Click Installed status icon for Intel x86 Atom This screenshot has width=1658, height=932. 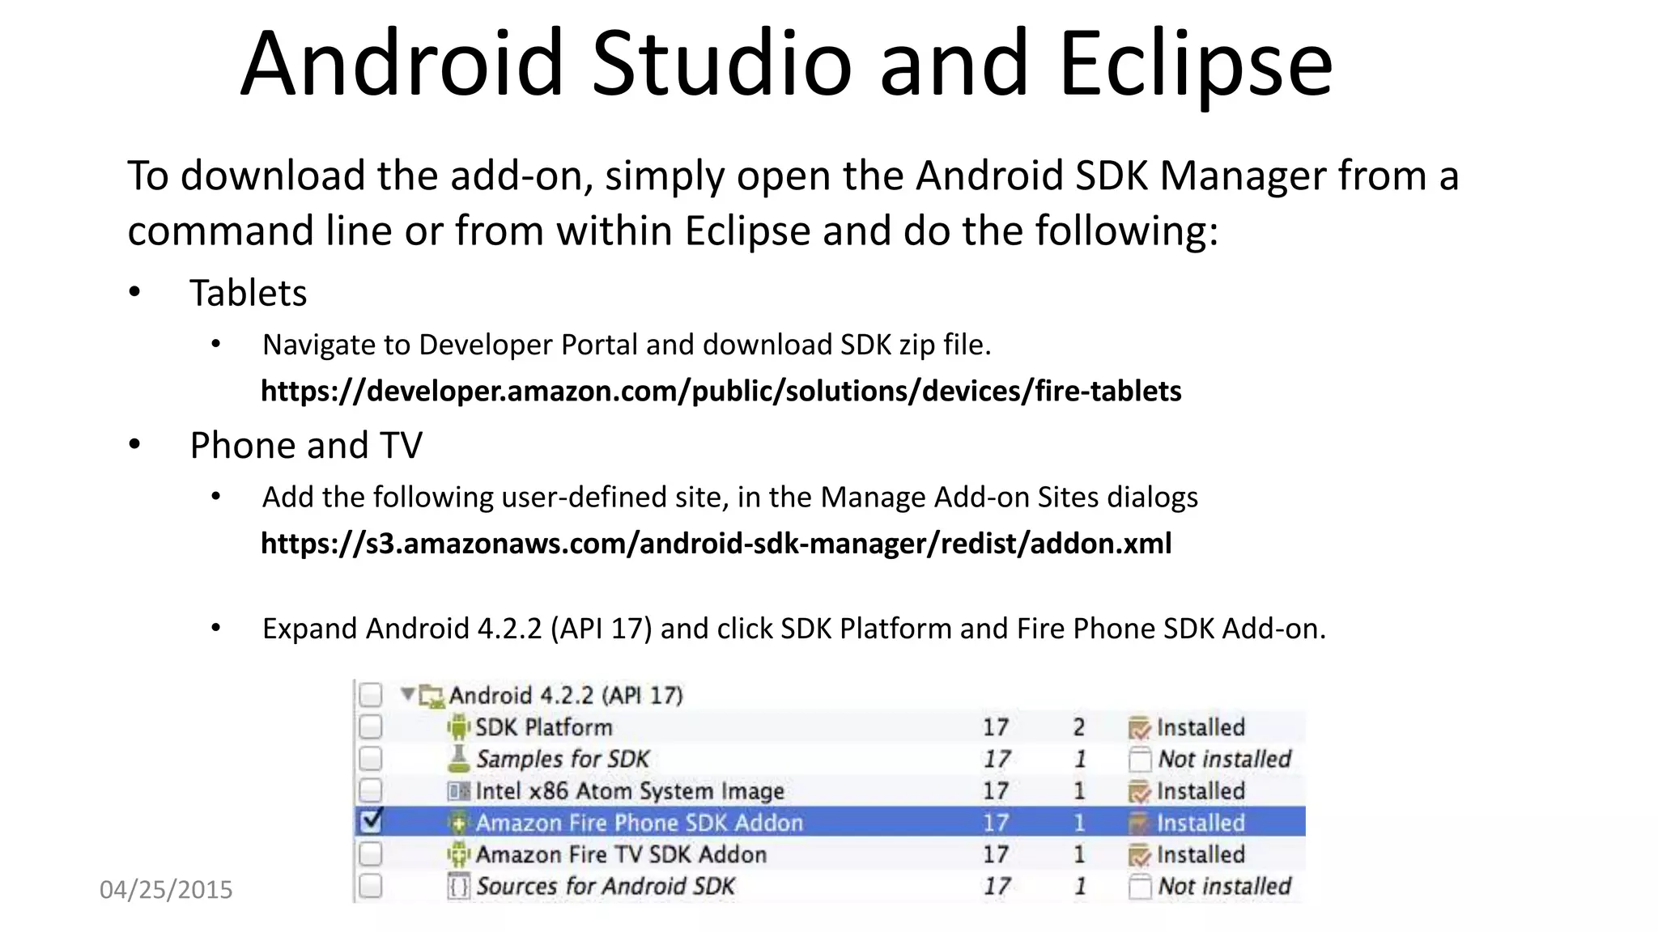(x=1139, y=791)
